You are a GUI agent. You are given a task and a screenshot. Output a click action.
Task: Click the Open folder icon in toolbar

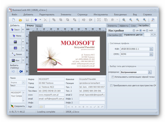click(x=20, y=20)
